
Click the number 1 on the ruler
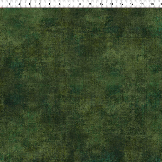pyautogui.click(x=9, y=4)
